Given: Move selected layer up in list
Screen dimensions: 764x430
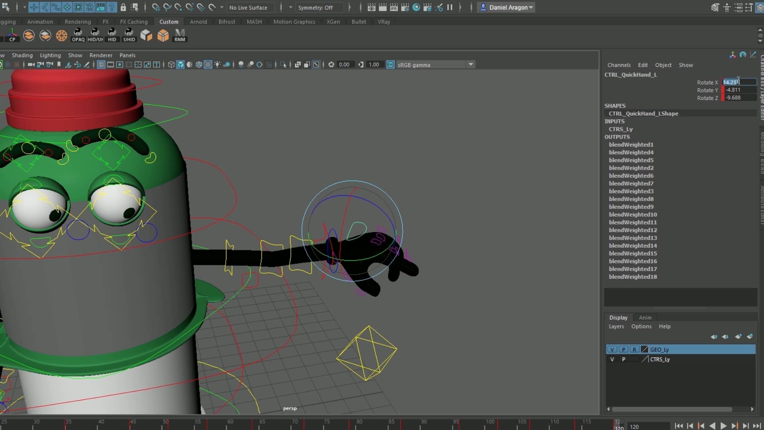Looking at the screenshot, I should tap(714, 336).
